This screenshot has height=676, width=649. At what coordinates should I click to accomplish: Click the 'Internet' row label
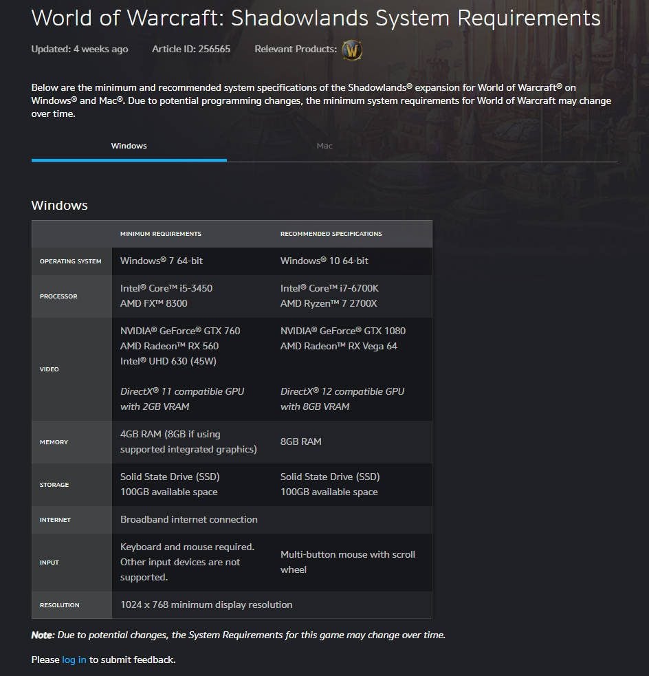tap(55, 520)
